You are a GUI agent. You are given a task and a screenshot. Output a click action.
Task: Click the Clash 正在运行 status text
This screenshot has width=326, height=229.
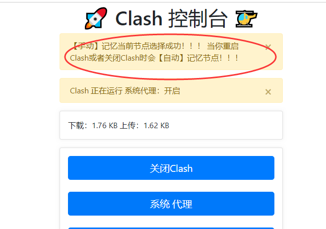tap(96, 91)
